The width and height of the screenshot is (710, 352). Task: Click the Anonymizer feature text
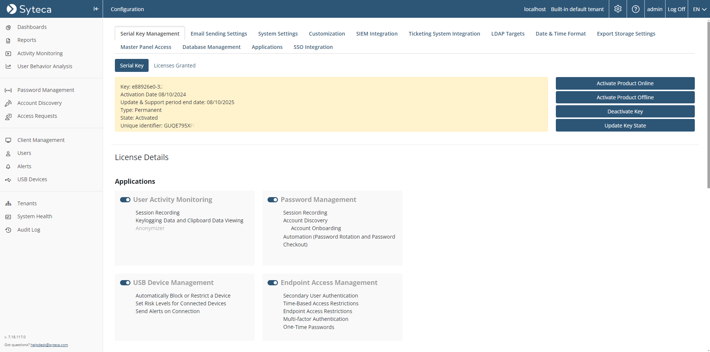[x=150, y=228]
